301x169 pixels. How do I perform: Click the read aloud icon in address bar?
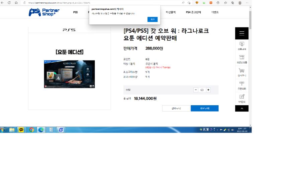click(183, 3)
